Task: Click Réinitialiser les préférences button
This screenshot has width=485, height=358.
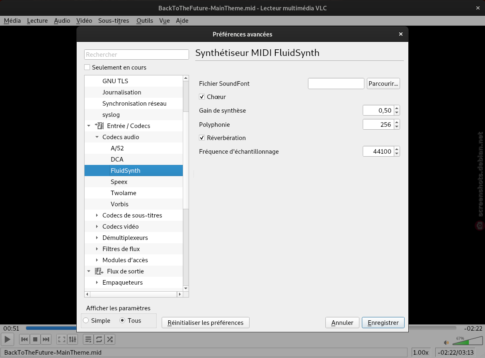Action: (205, 322)
